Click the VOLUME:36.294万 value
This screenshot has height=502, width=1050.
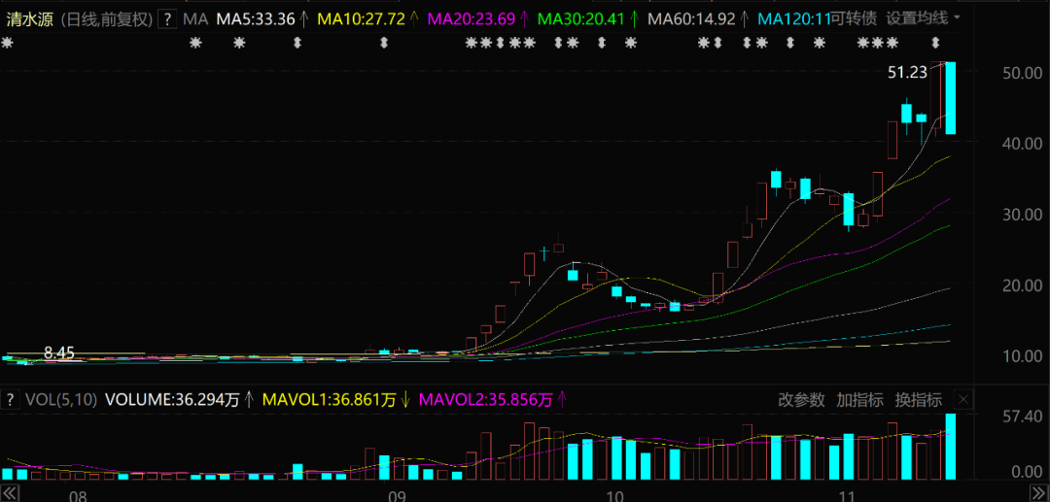173,400
